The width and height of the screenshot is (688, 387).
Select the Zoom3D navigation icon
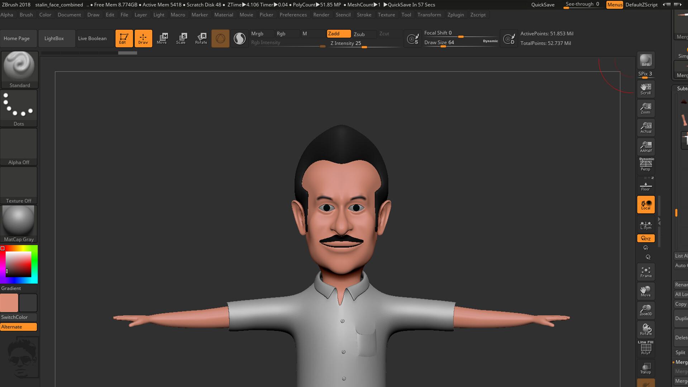click(645, 310)
